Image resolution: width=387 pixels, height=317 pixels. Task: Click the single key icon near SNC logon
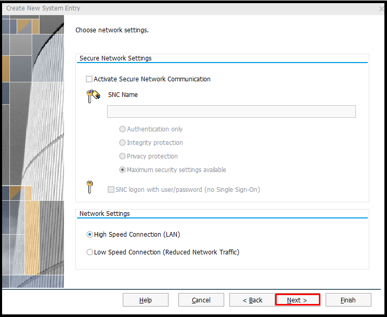coord(89,187)
